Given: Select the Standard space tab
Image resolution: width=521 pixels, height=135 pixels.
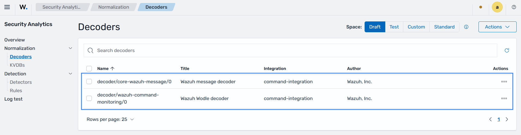Looking at the screenshot, I should [444, 27].
